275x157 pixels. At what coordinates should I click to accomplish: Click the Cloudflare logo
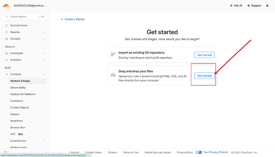tap(6, 6)
